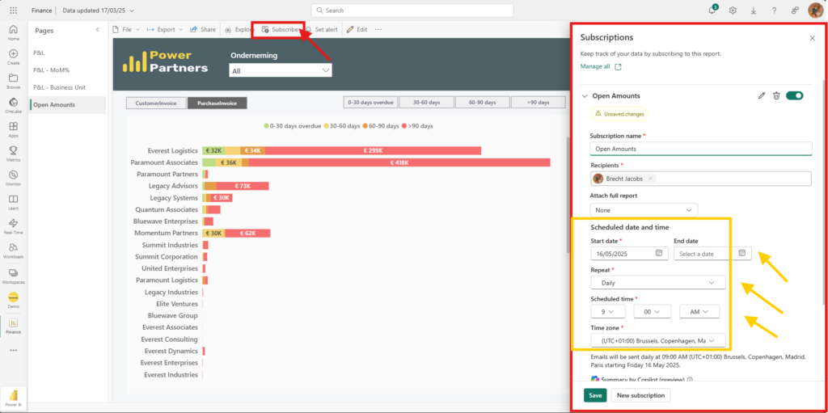Open notifications bell icon
The width and height of the screenshot is (828, 413).
coord(712,10)
